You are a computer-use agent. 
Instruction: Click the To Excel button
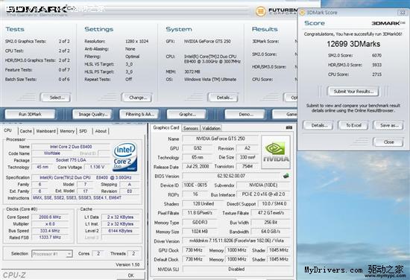[353, 125]
